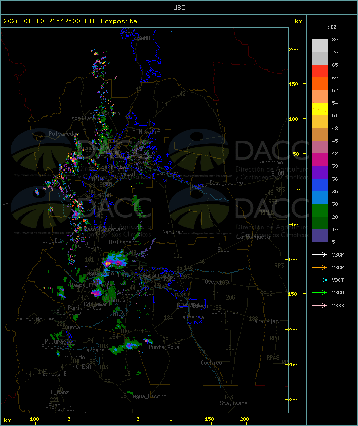Click the Agua_Escond map label
This screenshot has height=426, width=358.
(149, 396)
